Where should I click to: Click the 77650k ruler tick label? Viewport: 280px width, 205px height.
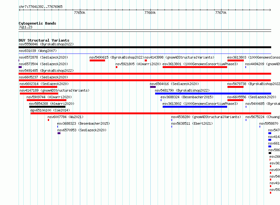click(x=80, y=13)
